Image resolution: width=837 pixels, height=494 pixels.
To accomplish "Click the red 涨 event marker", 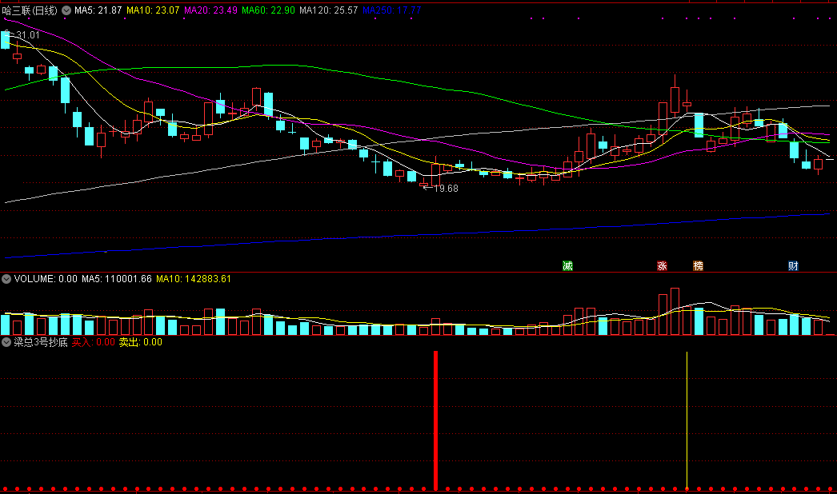I will coord(662,265).
